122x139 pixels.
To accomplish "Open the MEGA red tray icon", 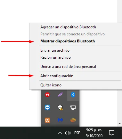I will pos(47,95).
